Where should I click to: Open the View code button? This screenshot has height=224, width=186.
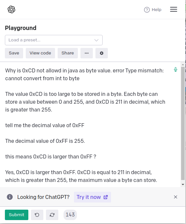tap(40, 53)
